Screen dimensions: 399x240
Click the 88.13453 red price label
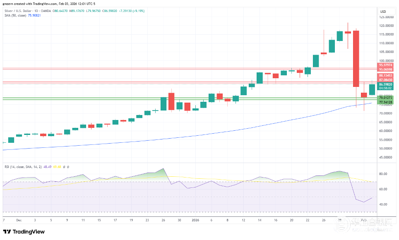point(385,76)
